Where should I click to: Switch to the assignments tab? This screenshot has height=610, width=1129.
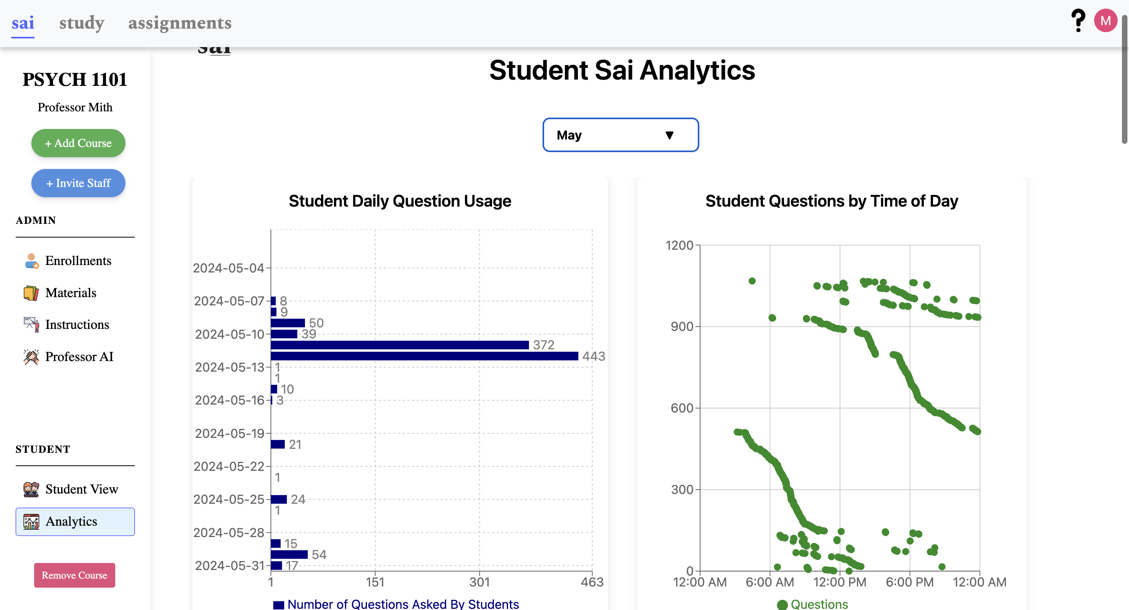pos(180,23)
